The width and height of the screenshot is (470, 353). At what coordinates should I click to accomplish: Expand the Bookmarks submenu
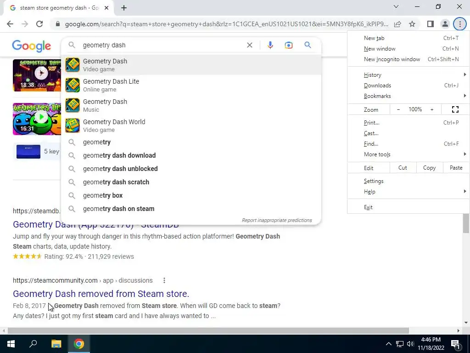click(x=408, y=96)
